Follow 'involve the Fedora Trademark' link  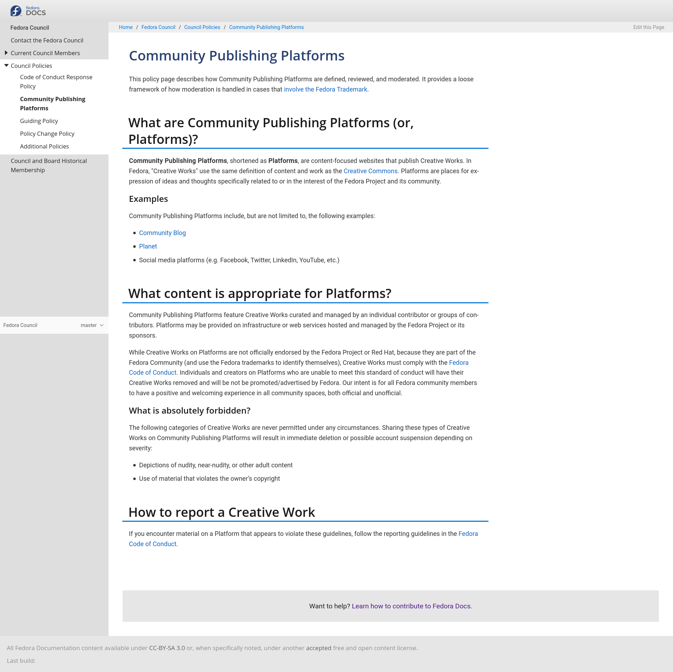326,89
